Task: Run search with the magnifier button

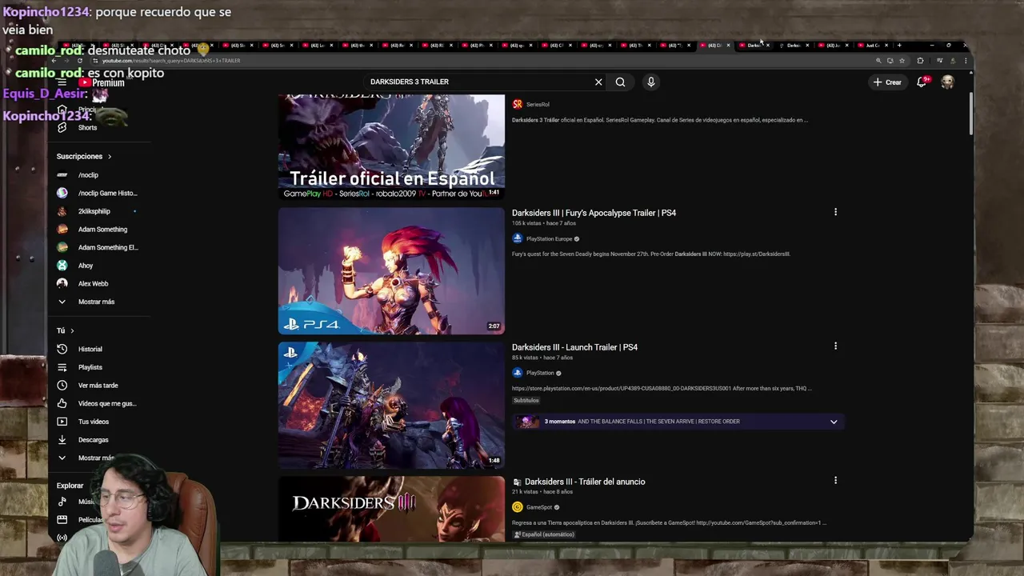Action: 621,82
